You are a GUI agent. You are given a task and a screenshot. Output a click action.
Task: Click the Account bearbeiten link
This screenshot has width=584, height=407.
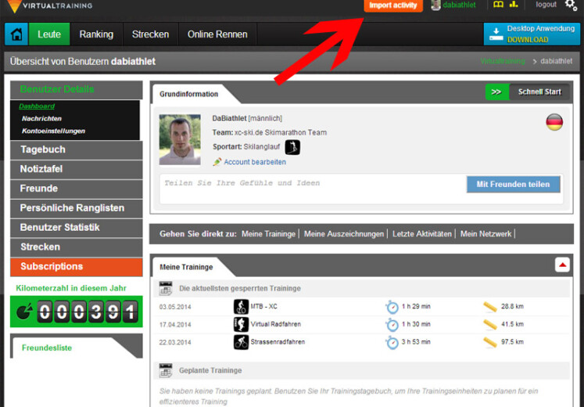point(254,162)
